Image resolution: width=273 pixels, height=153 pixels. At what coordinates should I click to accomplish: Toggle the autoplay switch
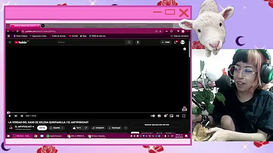153,116
